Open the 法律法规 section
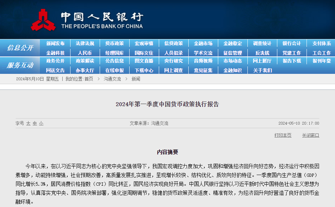The image size is (335, 207). (x=85, y=43)
